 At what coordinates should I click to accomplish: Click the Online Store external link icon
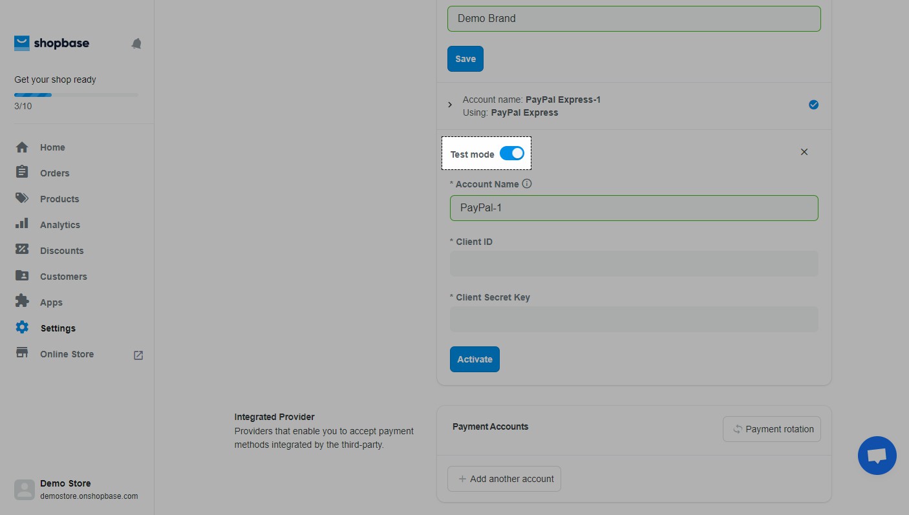[138, 355]
